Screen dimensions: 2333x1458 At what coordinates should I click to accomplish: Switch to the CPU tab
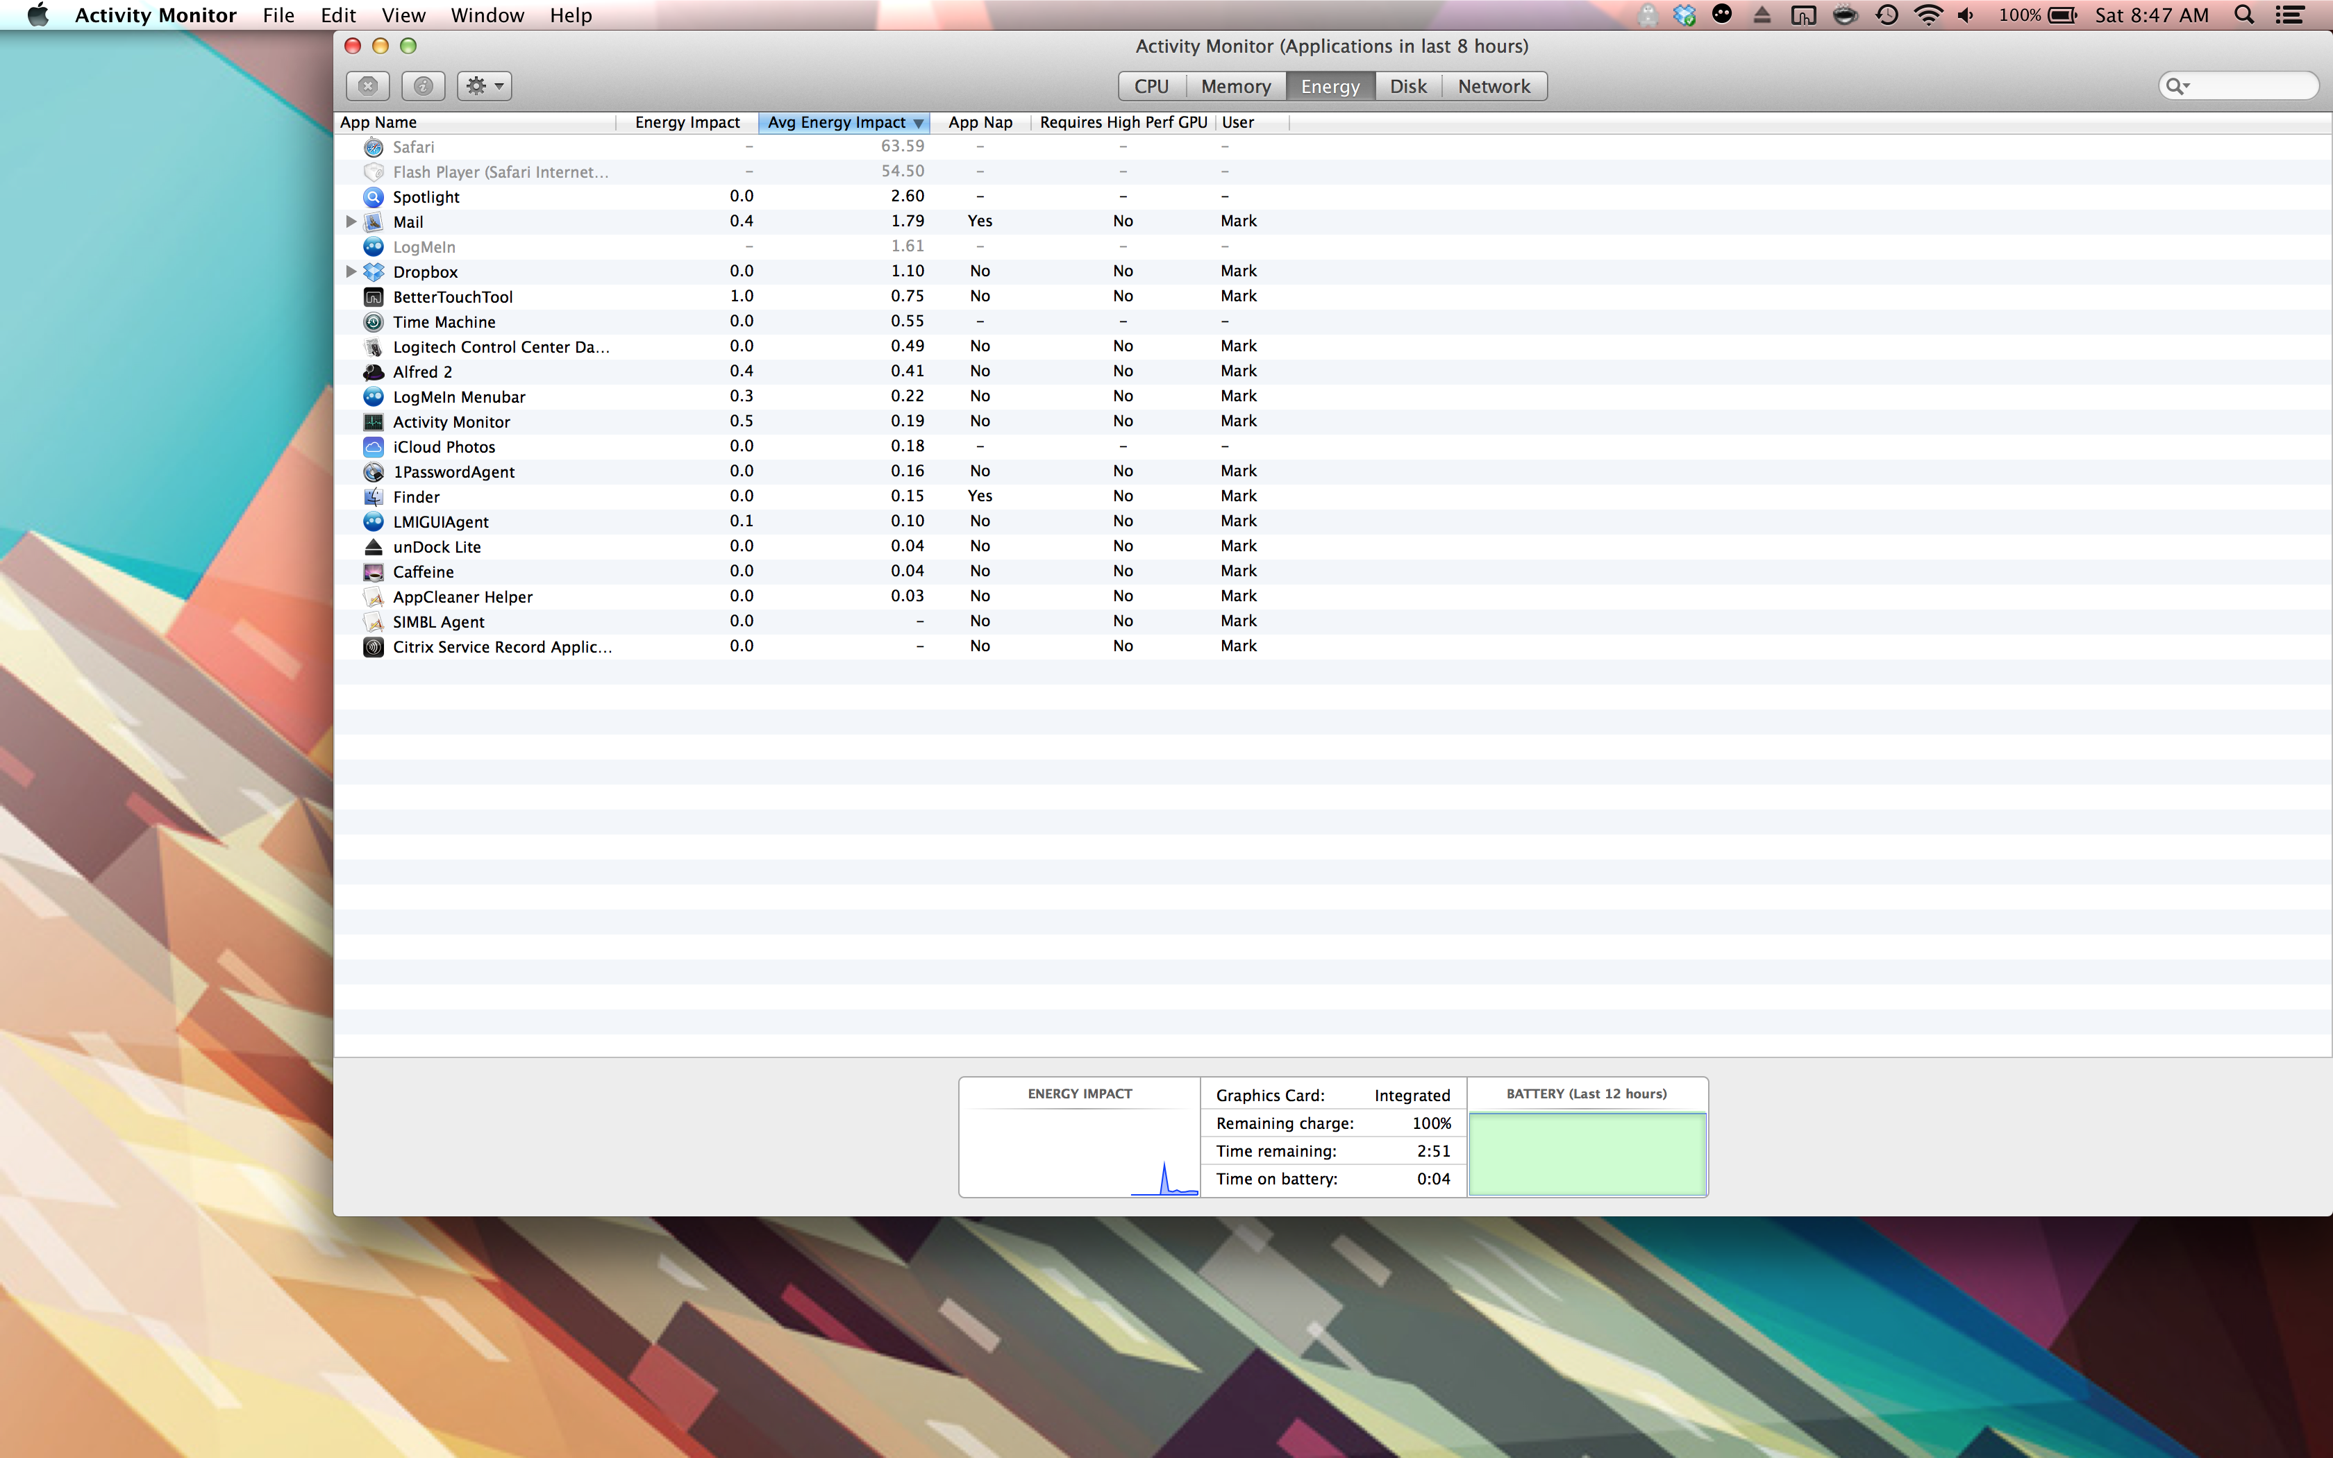[1151, 87]
